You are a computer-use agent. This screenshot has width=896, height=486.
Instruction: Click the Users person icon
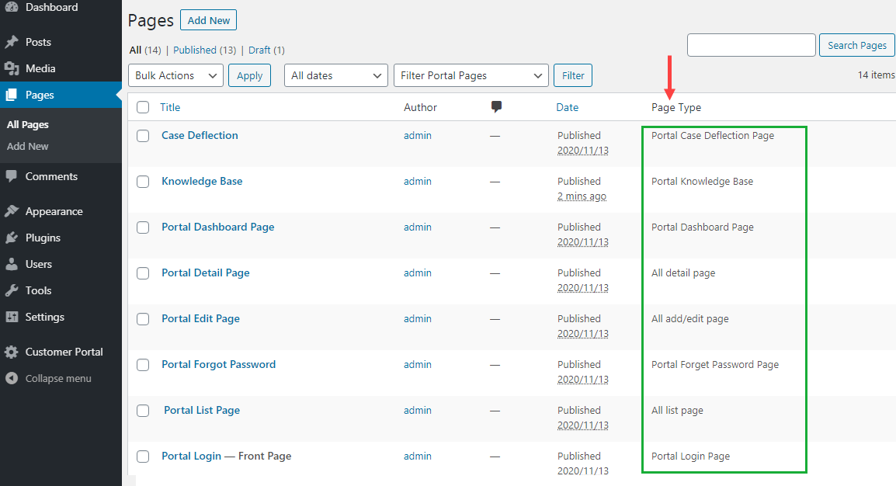coord(12,264)
